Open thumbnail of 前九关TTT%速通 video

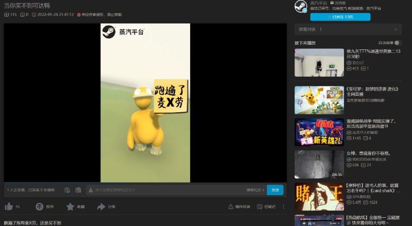coord(319,62)
